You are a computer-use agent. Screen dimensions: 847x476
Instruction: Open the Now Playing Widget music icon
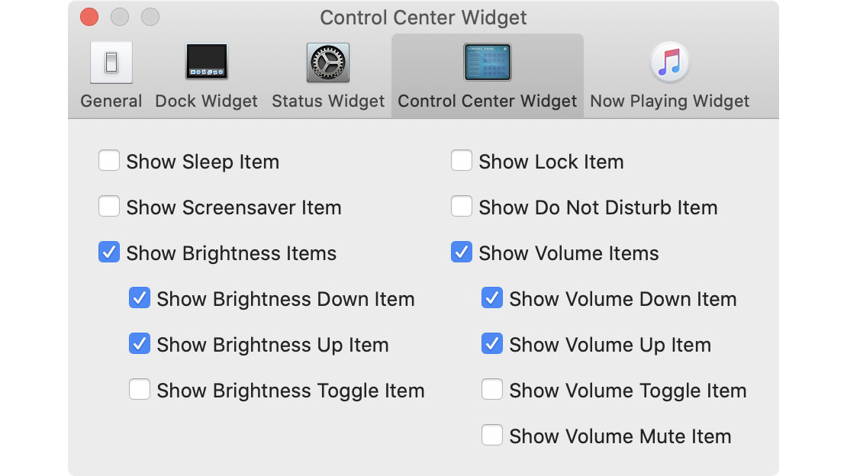[x=670, y=62]
